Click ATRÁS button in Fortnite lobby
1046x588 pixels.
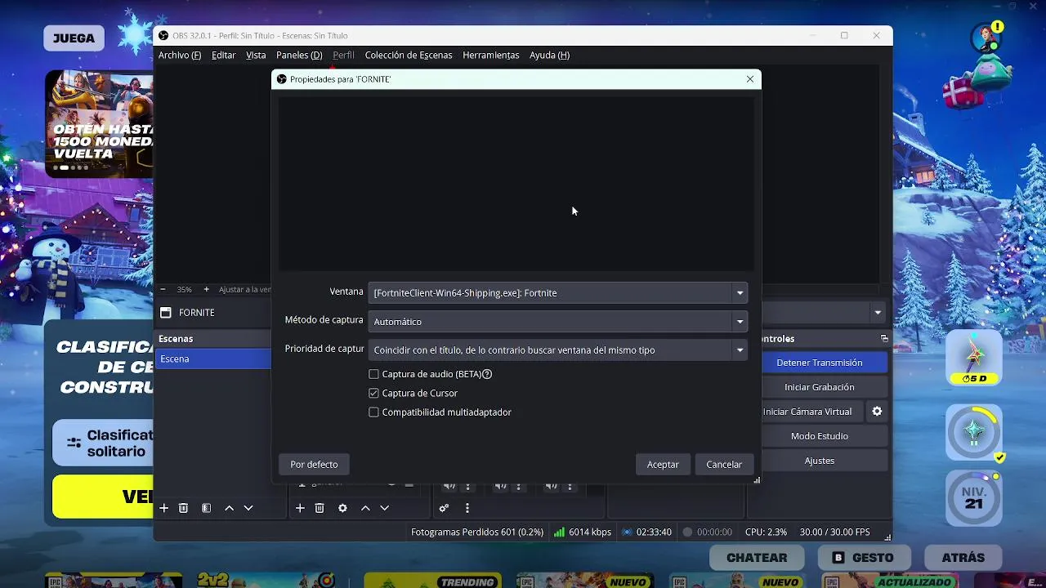tap(963, 558)
